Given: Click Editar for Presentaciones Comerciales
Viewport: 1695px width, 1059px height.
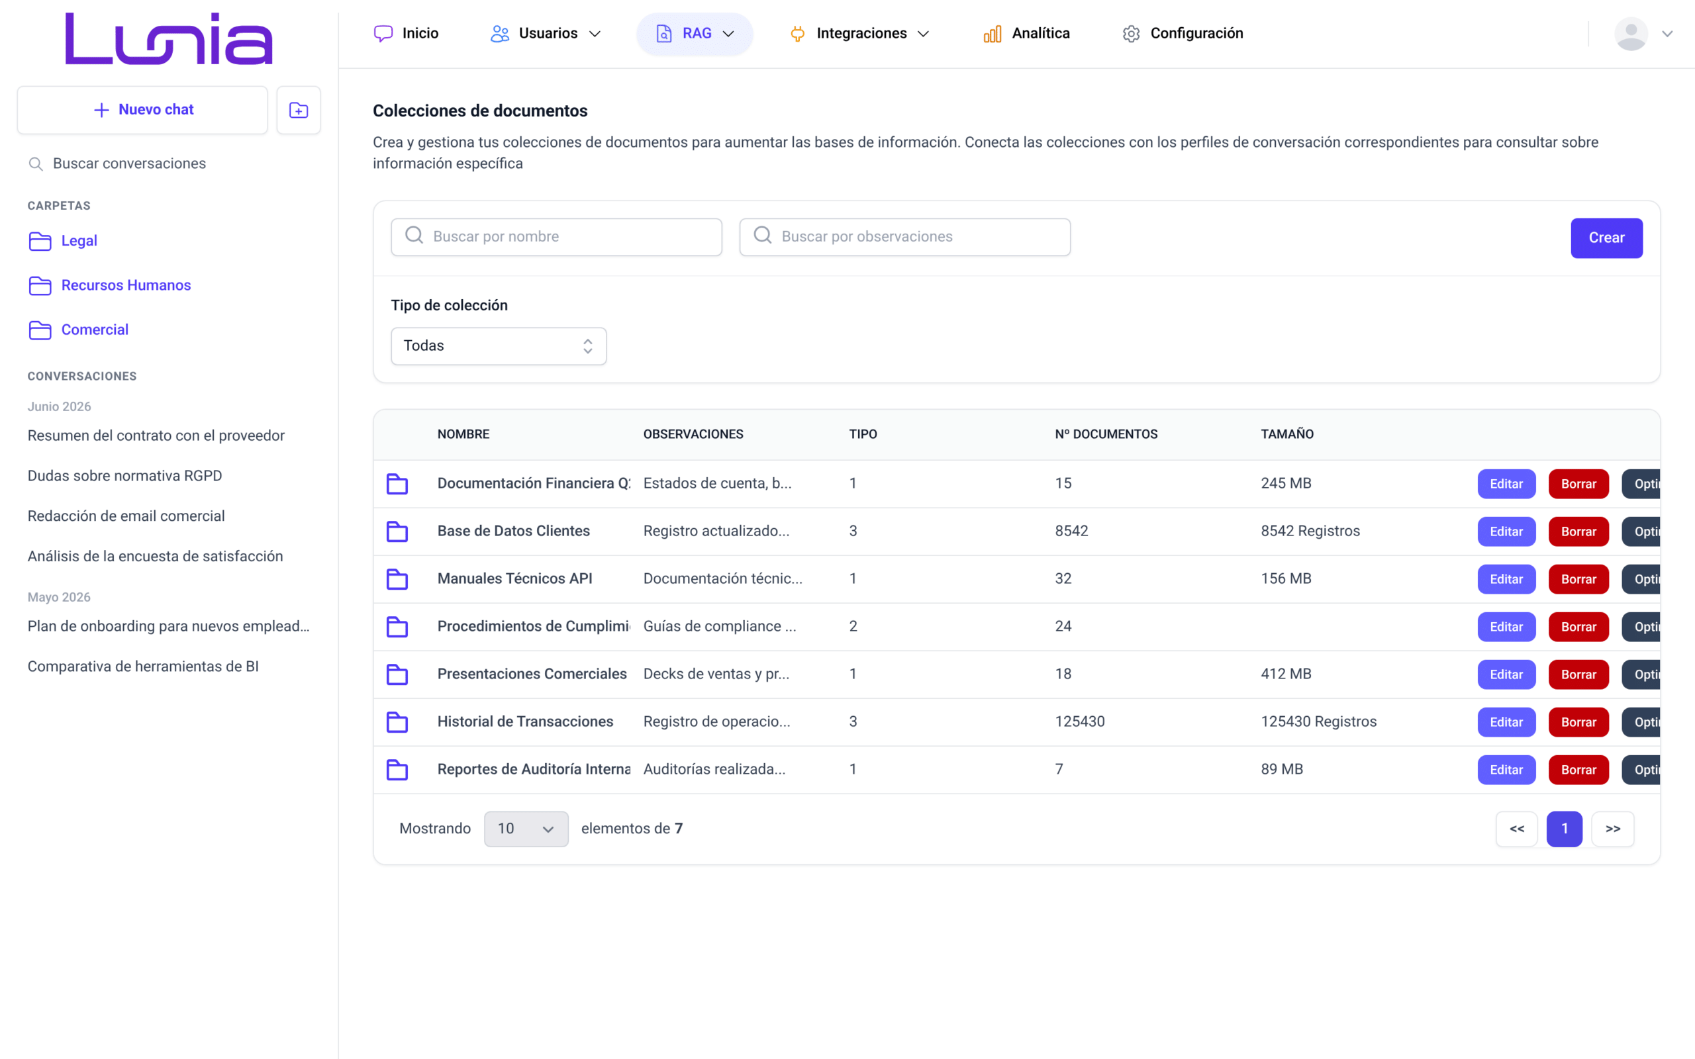Looking at the screenshot, I should (1506, 674).
